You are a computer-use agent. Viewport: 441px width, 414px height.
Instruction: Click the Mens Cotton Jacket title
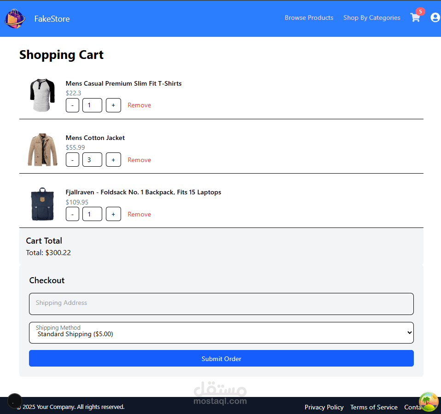point(95,138)
